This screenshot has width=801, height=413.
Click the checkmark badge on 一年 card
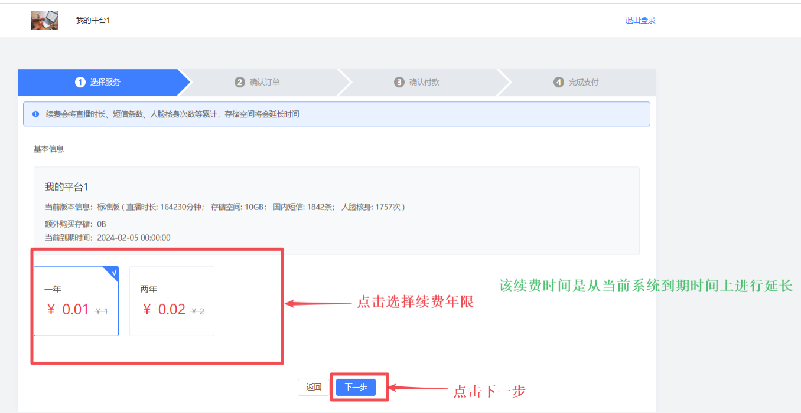coord(113,272)
